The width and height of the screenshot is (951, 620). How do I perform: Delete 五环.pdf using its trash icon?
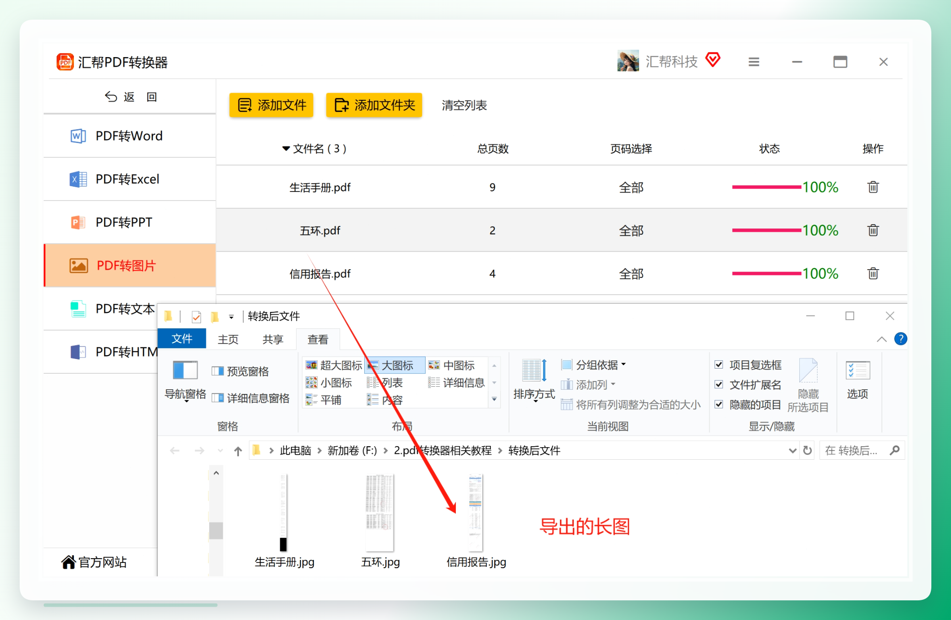pos(873,230)
